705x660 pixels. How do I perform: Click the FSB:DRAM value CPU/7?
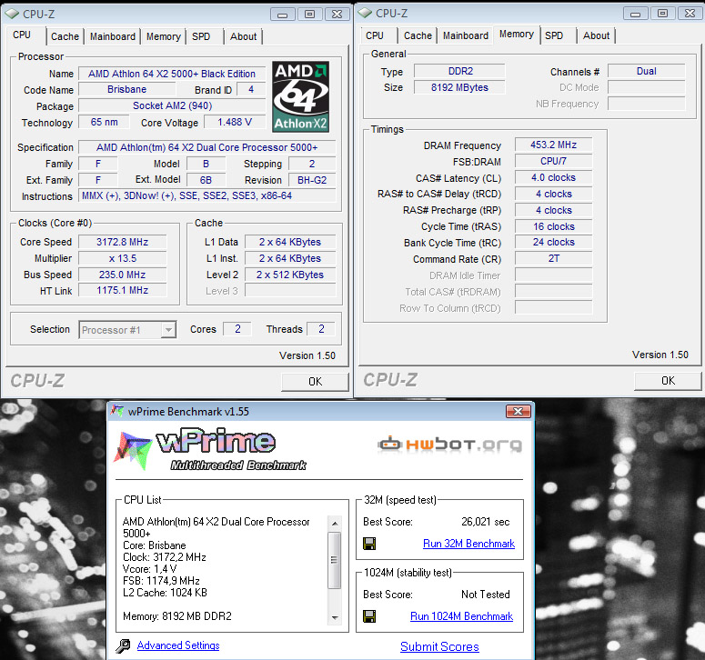tap(553, 161)
